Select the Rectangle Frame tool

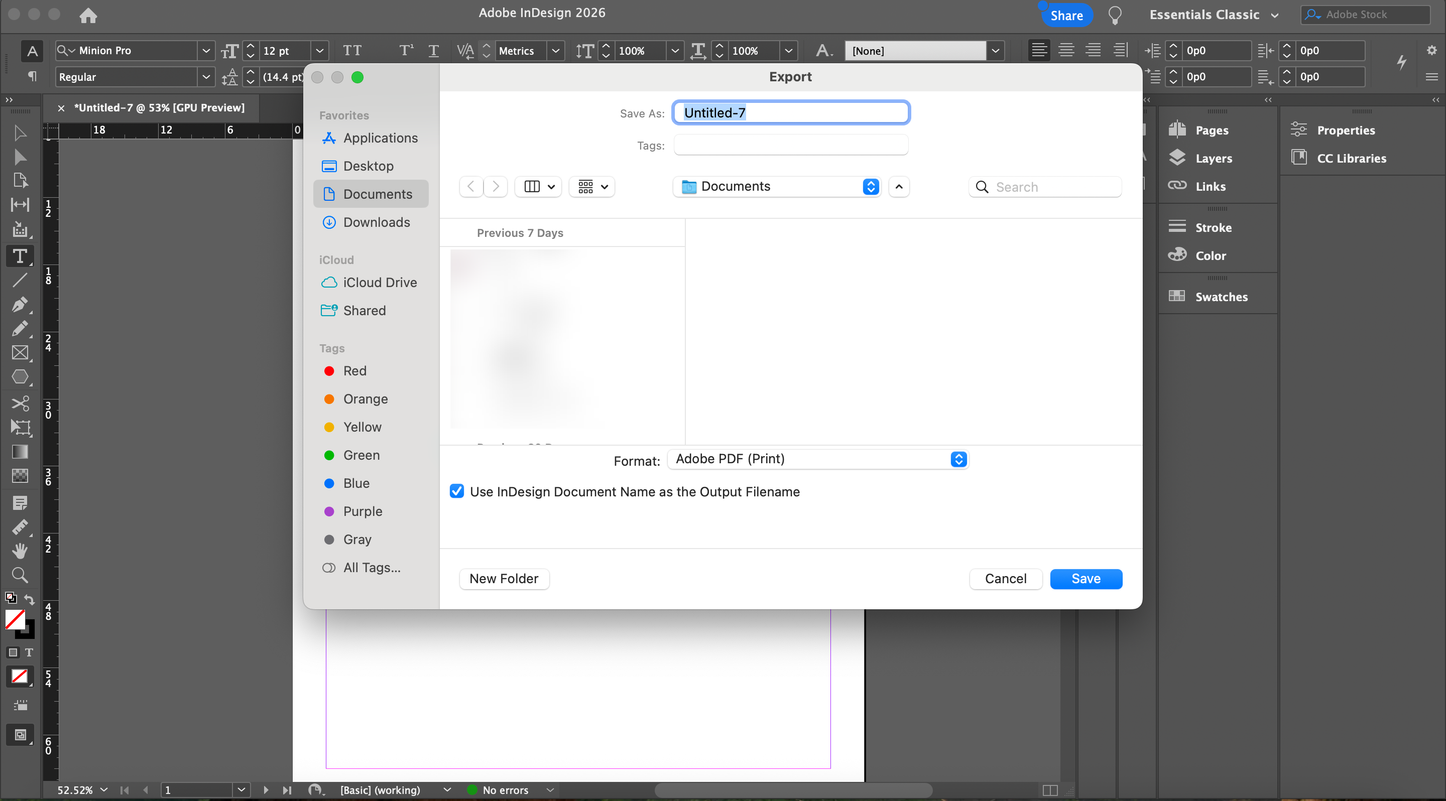(x=20, y=352)
